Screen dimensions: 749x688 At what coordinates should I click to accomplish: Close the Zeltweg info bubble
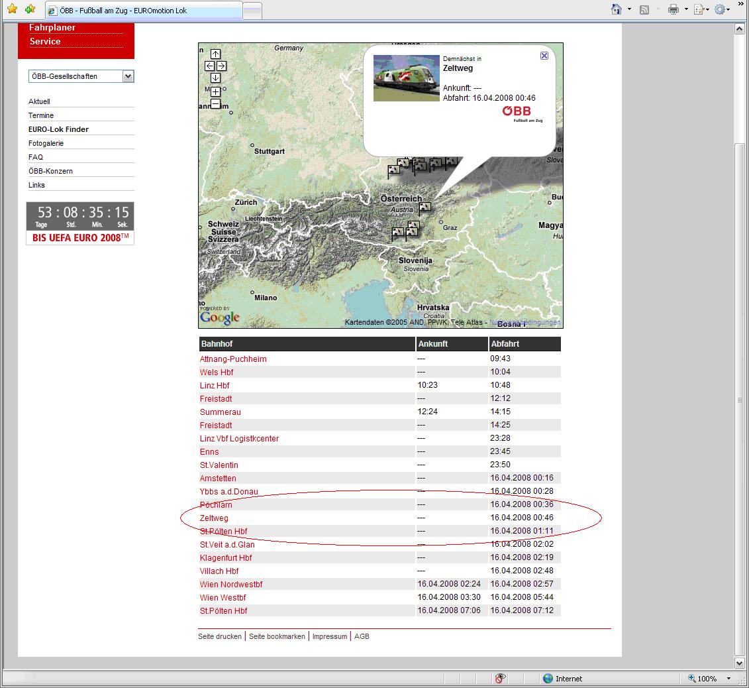544,56
